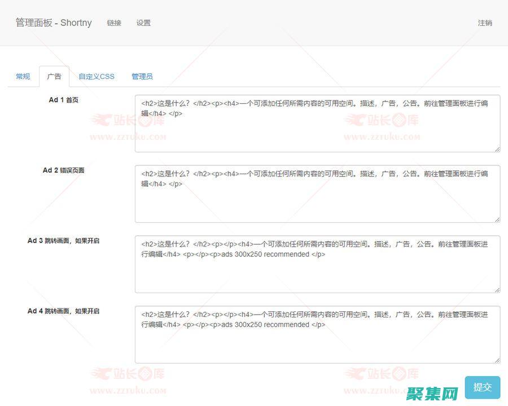This screenshot has width=508, height=406.
Task: Click the resize grip of Ad 4 textarea
Action: 498,359
